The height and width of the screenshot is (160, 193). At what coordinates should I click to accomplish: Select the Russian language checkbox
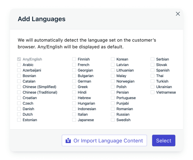113,114
